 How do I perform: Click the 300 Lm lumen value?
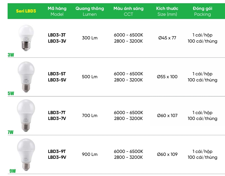pos(90,38)
